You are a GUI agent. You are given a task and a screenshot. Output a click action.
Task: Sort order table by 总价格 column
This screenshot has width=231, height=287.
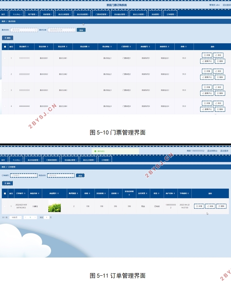[x=118, y=194]
